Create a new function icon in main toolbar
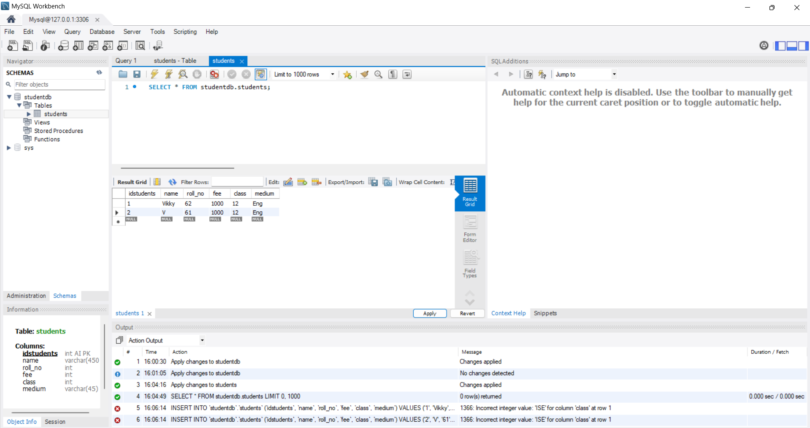 click(122, 46)
